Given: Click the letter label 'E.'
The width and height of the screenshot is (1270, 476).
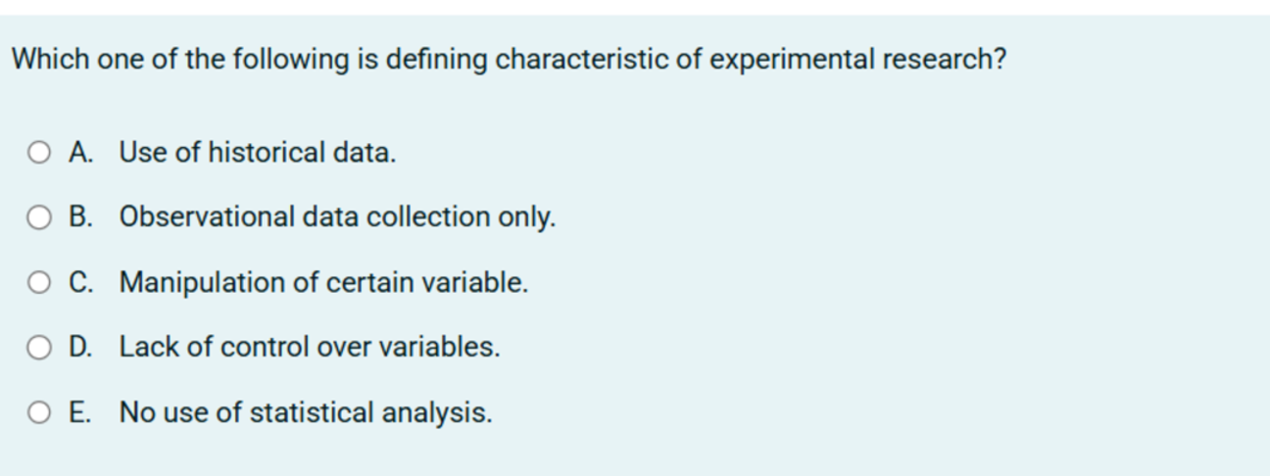Looking at the screenshot, I should click(x=81, y=413).
